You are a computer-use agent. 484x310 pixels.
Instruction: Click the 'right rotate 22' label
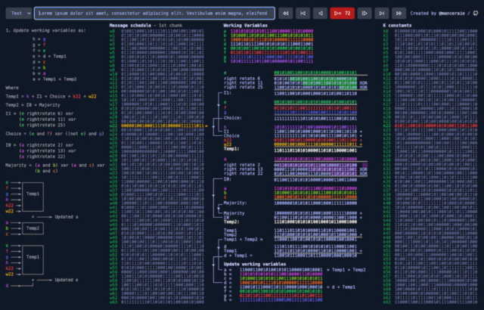point(244,173)
